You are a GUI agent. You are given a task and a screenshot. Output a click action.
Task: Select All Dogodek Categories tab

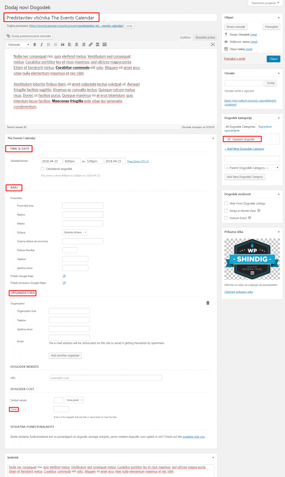click(x=240, y=126)
